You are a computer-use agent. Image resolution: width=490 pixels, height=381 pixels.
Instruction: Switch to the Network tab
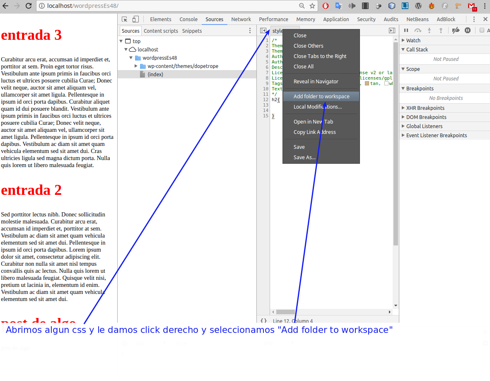(241, 19)
